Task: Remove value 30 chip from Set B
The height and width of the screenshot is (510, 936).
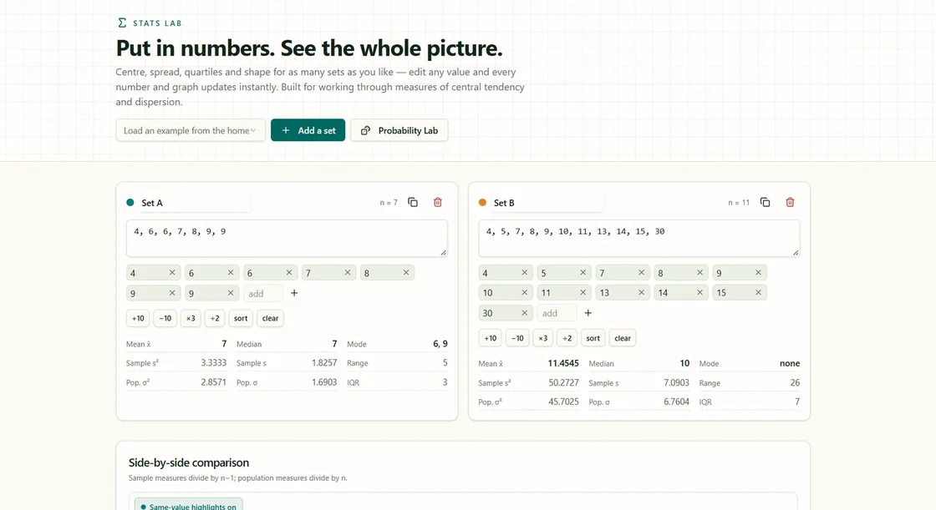Action: [x=524, y=312]
